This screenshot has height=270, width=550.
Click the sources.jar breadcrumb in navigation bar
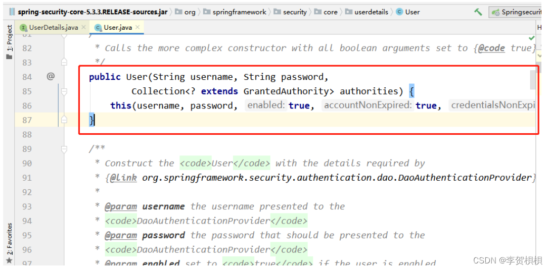(88, 12)
